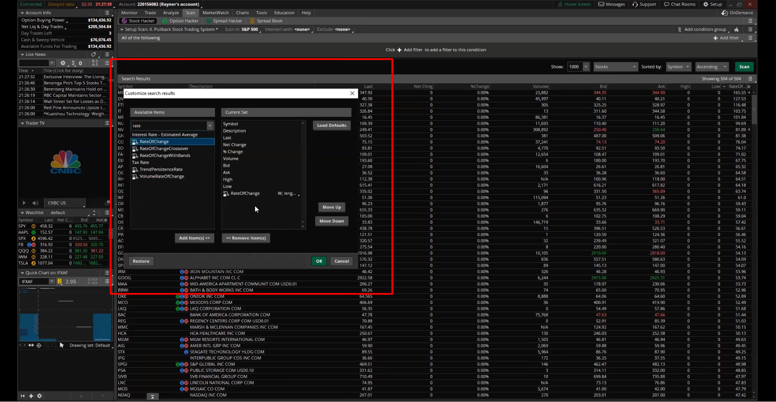Open the Quick Chart IFXAF symbol dropdown
Image resolution: width=776 pixels, height=402 pixels.
point(52,282)
